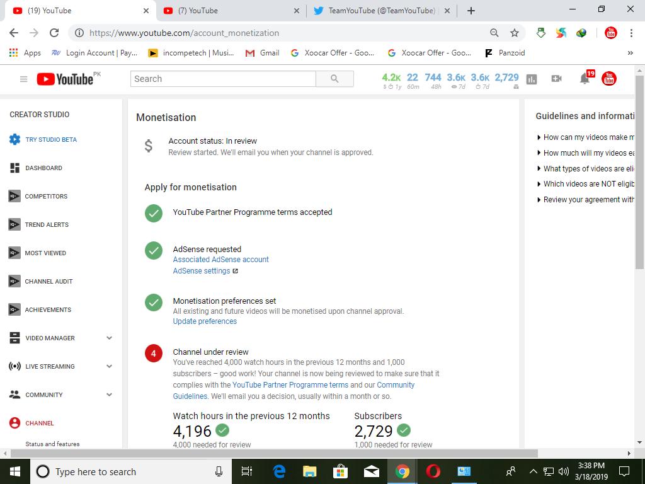645x484 pixels.
Task: Click the green download extension icon
Action: click(541, 33)
